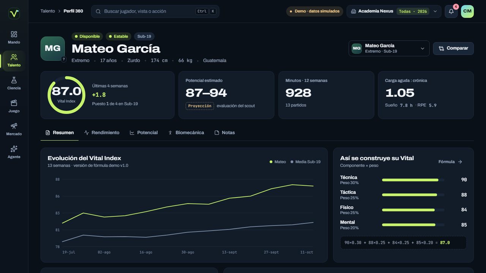Viewport: 486px width, 273px height.
Task: Click the Notas sticky note icon
Action: (217, 133)
